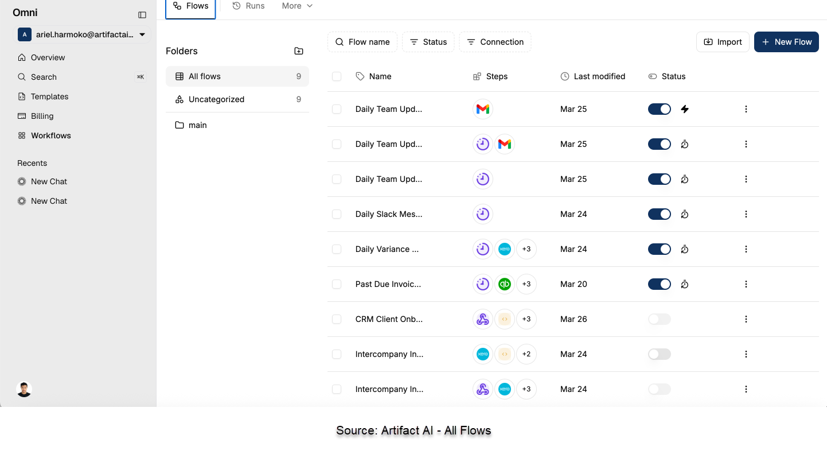The height and width of the screenshot is (458, 827).
Task: Click the create new folder icon
Action: 299,51
